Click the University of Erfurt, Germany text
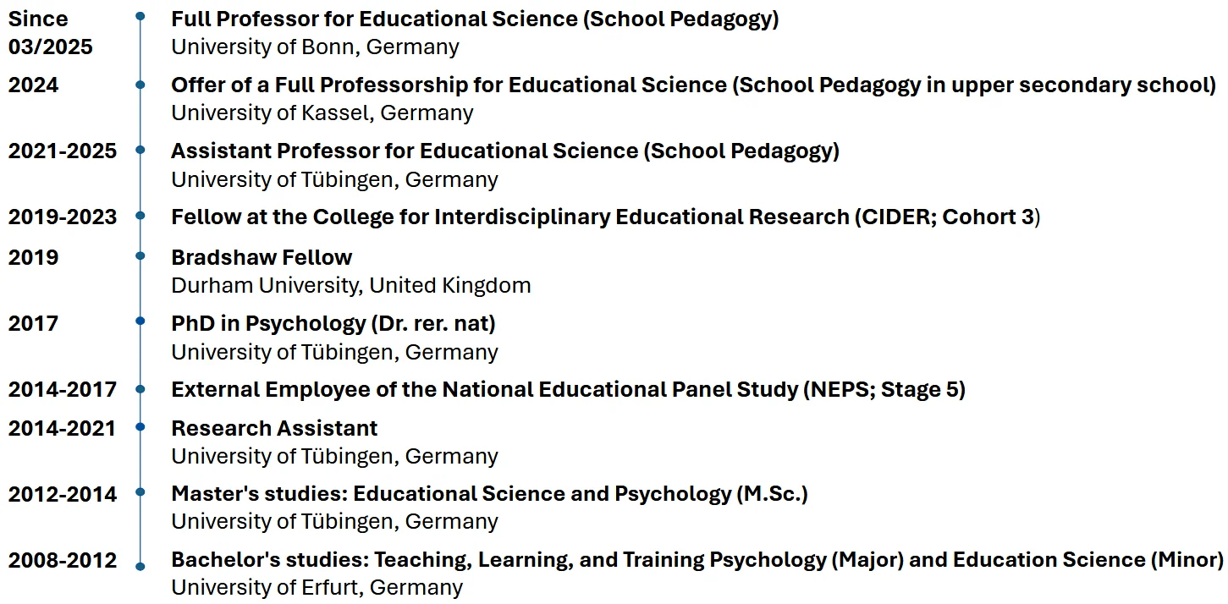The width and height of the screenshot is (1228, 604). 317,587
